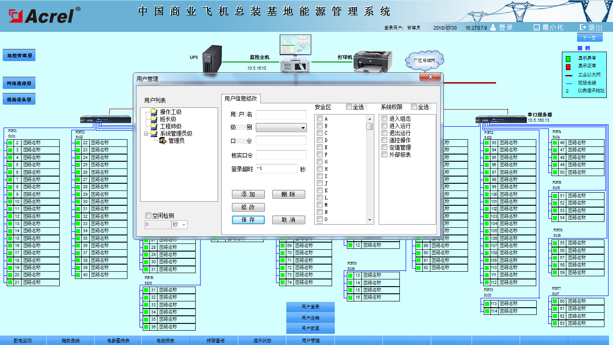Select the 管理员 user icon in tree
613x345 pixels.
(162, 141)
